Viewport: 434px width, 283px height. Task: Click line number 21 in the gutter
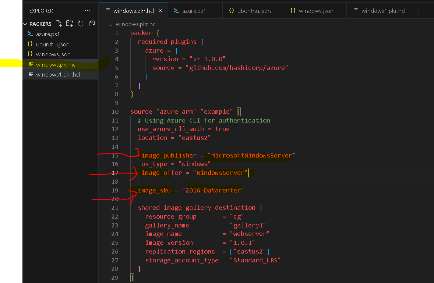(x=115, y=208)
